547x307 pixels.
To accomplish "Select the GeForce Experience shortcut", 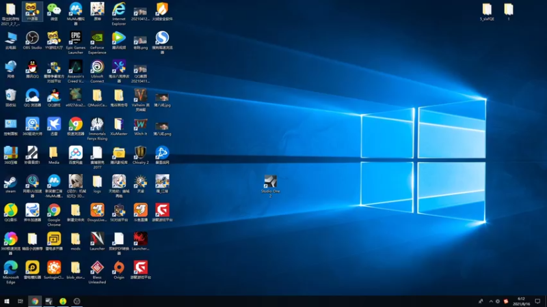I will tap(97, 42).
